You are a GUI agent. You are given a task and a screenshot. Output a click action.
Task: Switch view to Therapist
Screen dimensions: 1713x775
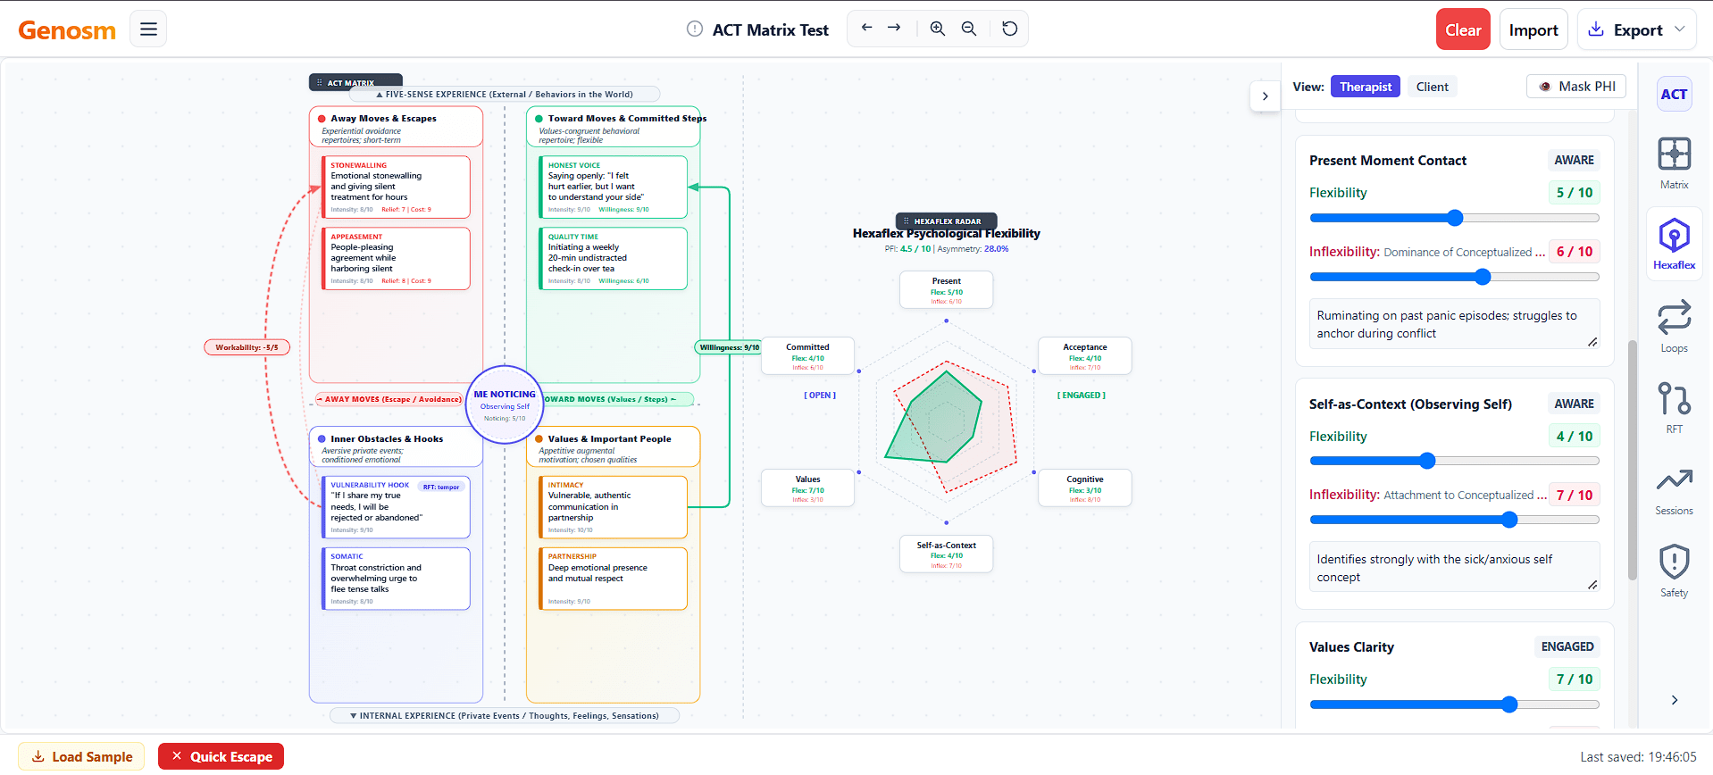click(x=1365, y=87)
